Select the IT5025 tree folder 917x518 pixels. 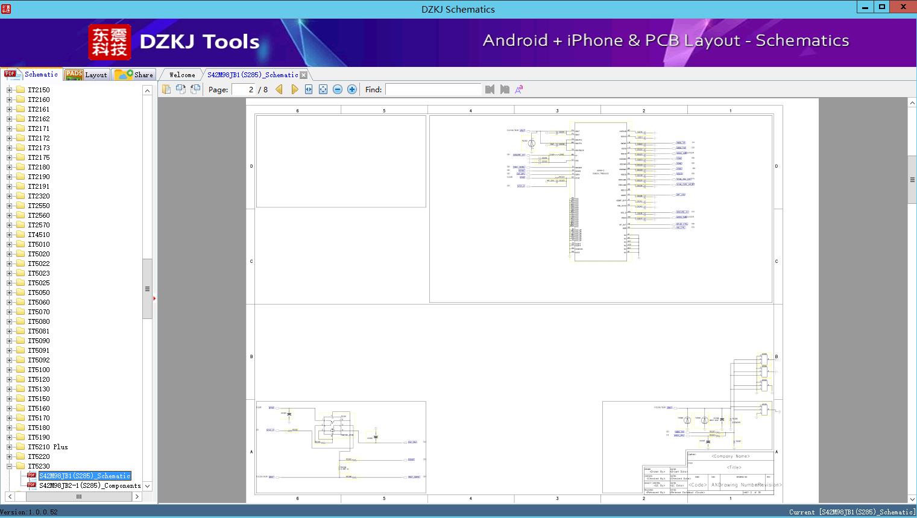click(x=39, y=283)
